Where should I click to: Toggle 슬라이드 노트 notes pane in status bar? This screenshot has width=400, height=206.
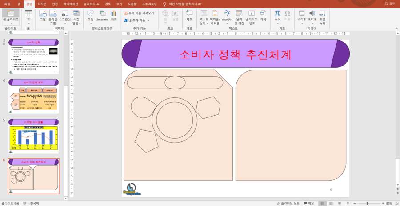point(288,203)
